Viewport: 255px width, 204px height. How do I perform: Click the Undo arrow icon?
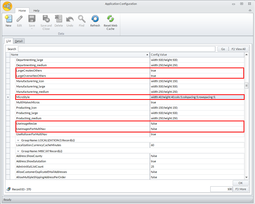click(70, 19)
